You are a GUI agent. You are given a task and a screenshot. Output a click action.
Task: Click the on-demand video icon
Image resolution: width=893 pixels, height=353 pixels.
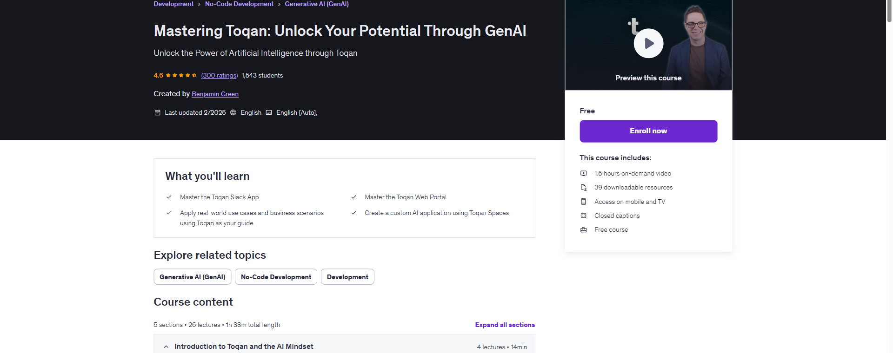(583, 173)
